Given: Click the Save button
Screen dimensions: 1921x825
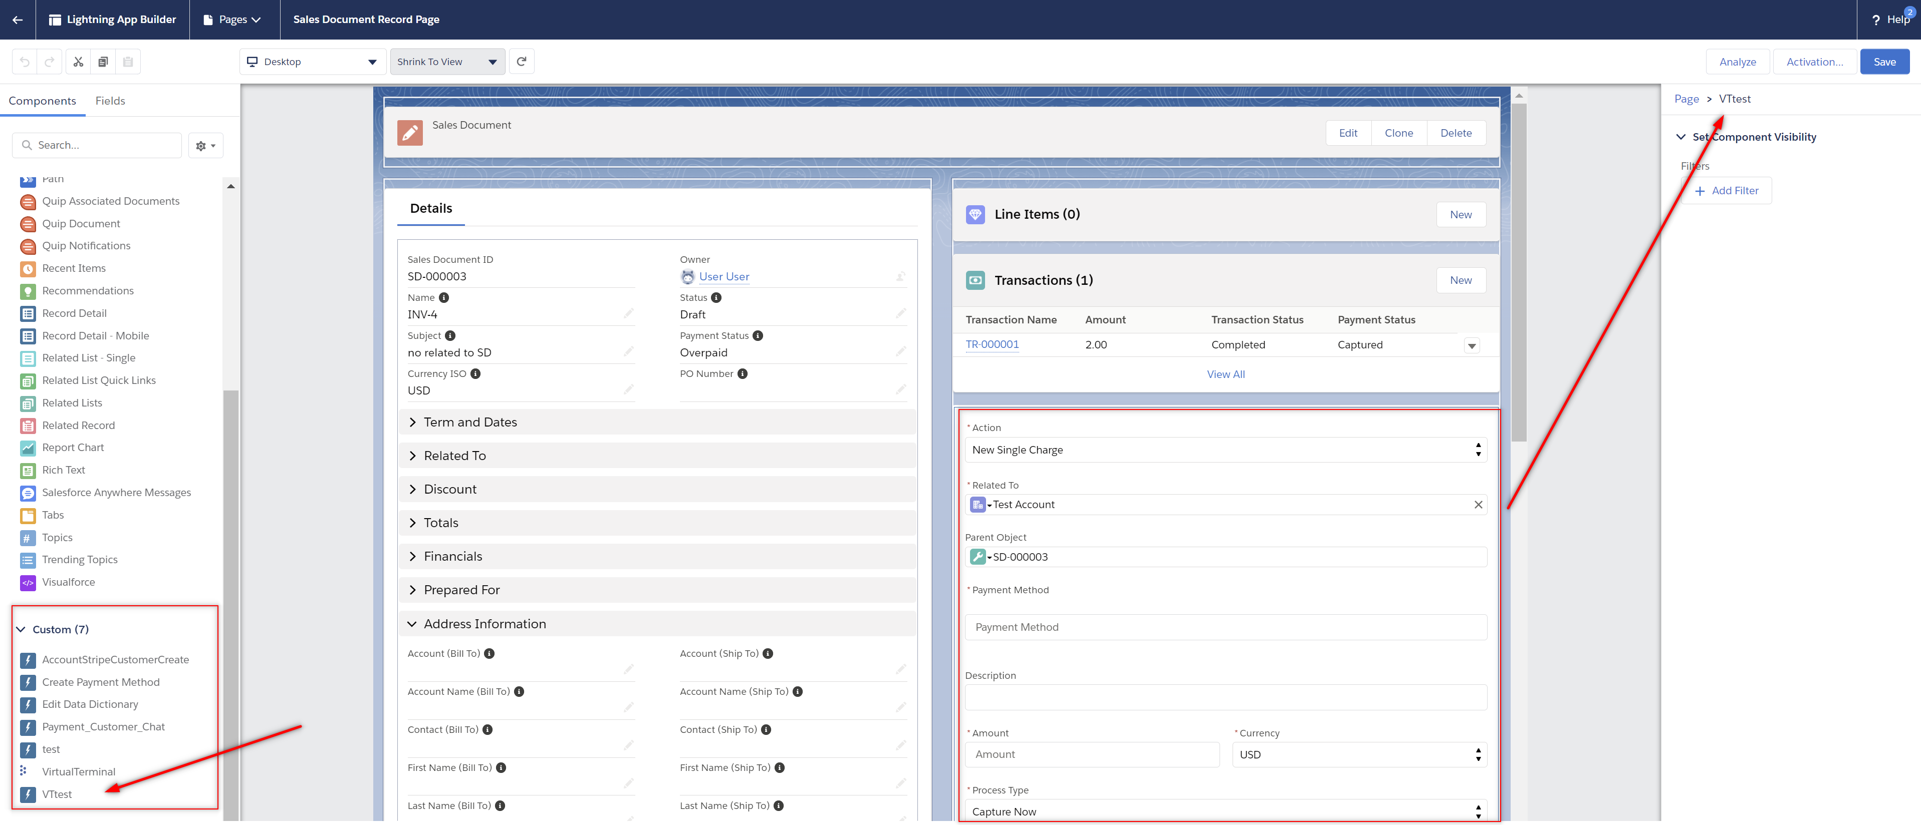Looking at the screenshot, I should click(x=1884, y=62).
